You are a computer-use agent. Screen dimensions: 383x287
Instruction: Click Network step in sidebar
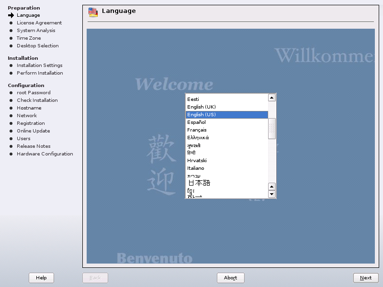coord(27,116)
